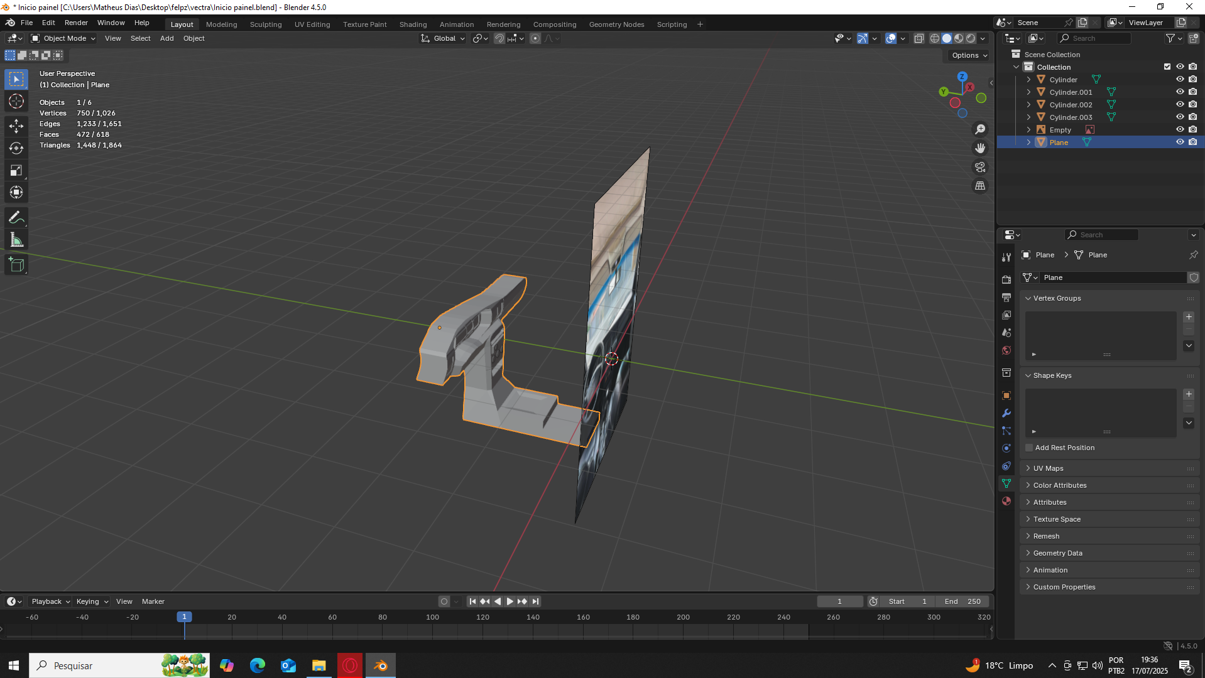Open the World properties tab

coord(1006,350)
